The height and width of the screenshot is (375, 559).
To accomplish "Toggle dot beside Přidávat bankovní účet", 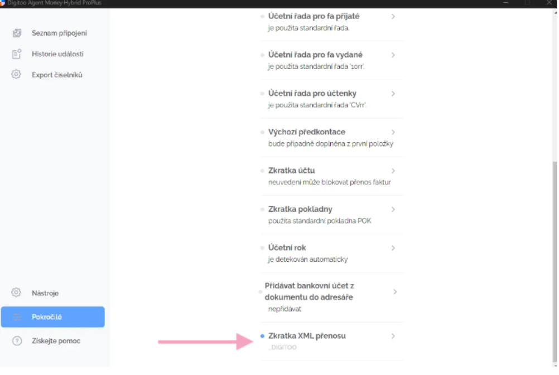I will (260, 291).
